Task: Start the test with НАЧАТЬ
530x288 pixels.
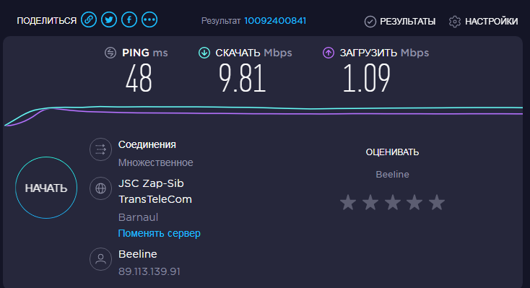Action: 46,188
